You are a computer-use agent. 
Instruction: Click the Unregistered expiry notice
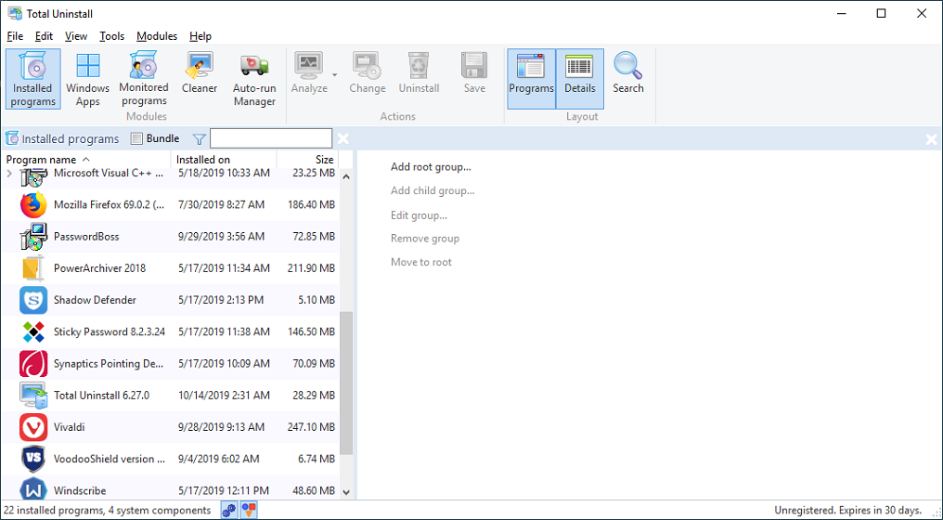(x=847, y=511)
